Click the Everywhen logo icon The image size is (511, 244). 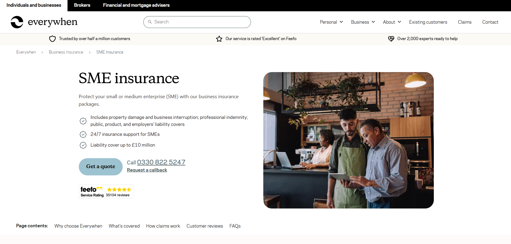tap(17, 22)
